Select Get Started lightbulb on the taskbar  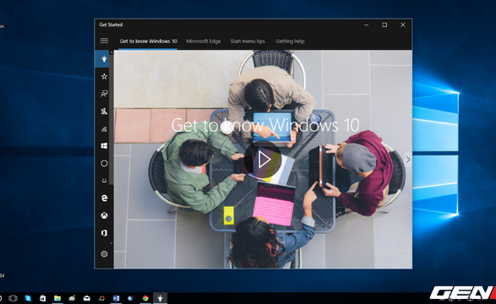[160, 298]
